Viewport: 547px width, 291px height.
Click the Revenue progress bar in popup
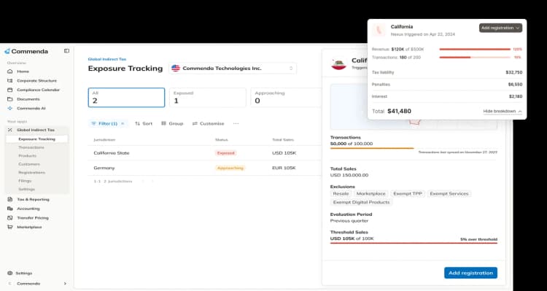475,49
